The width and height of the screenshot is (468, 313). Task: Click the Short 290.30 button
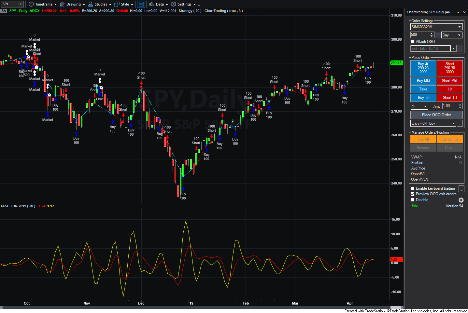click(x=449, y=68)
